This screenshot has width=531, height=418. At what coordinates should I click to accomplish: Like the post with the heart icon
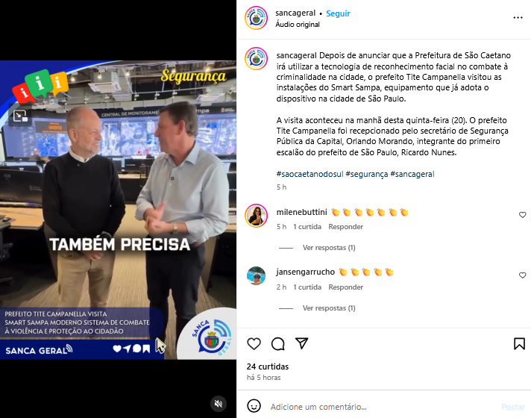[254, 344]
